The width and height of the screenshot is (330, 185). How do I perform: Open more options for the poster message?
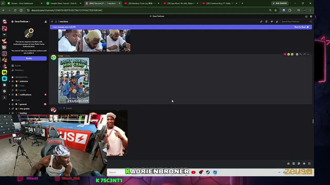[x=308, y=54]
